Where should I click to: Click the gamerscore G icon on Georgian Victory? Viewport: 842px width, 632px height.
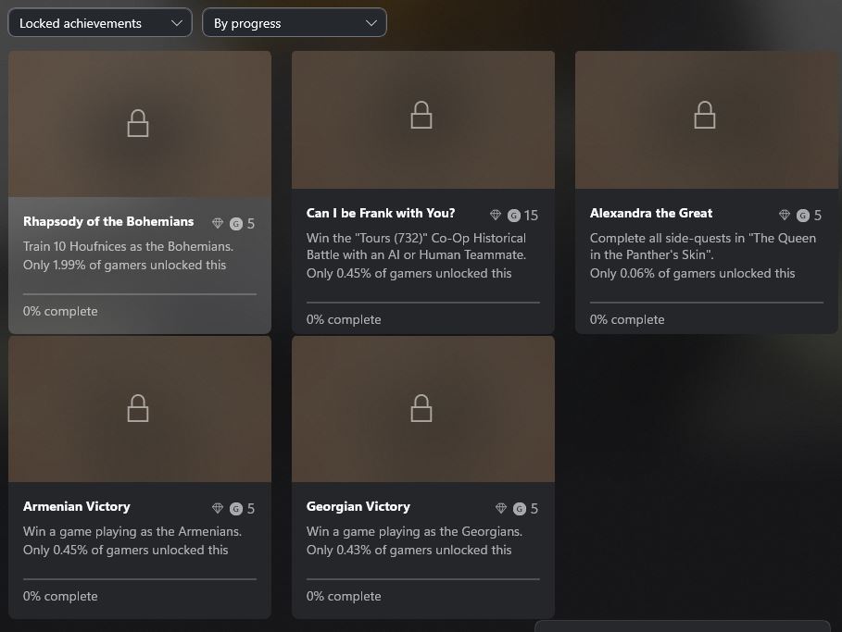point(520,509)
